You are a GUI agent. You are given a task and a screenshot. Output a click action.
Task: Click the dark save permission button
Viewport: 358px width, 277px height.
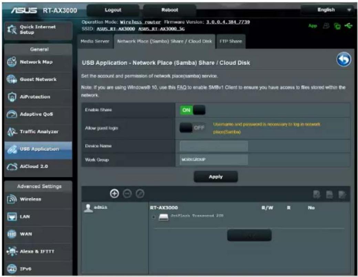[x=249, y=235]
